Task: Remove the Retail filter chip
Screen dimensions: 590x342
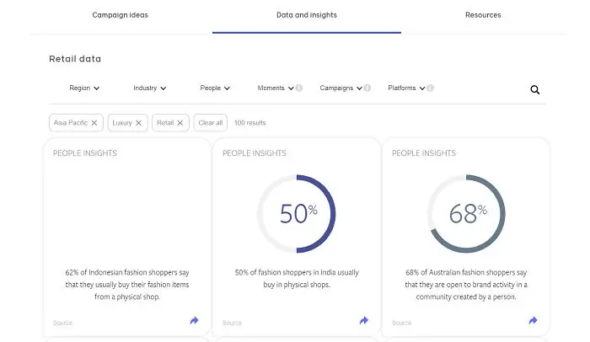Action: 180,123
